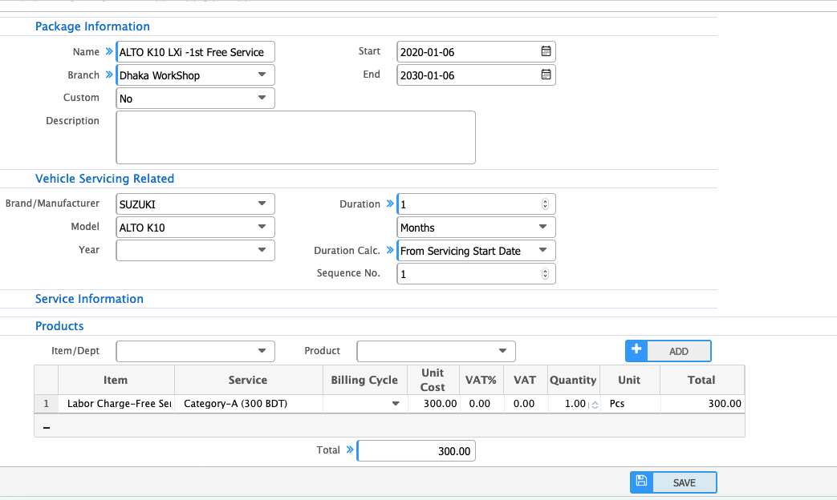
Task: Click the plus icon on the ADD button
Action: [636, 350]
